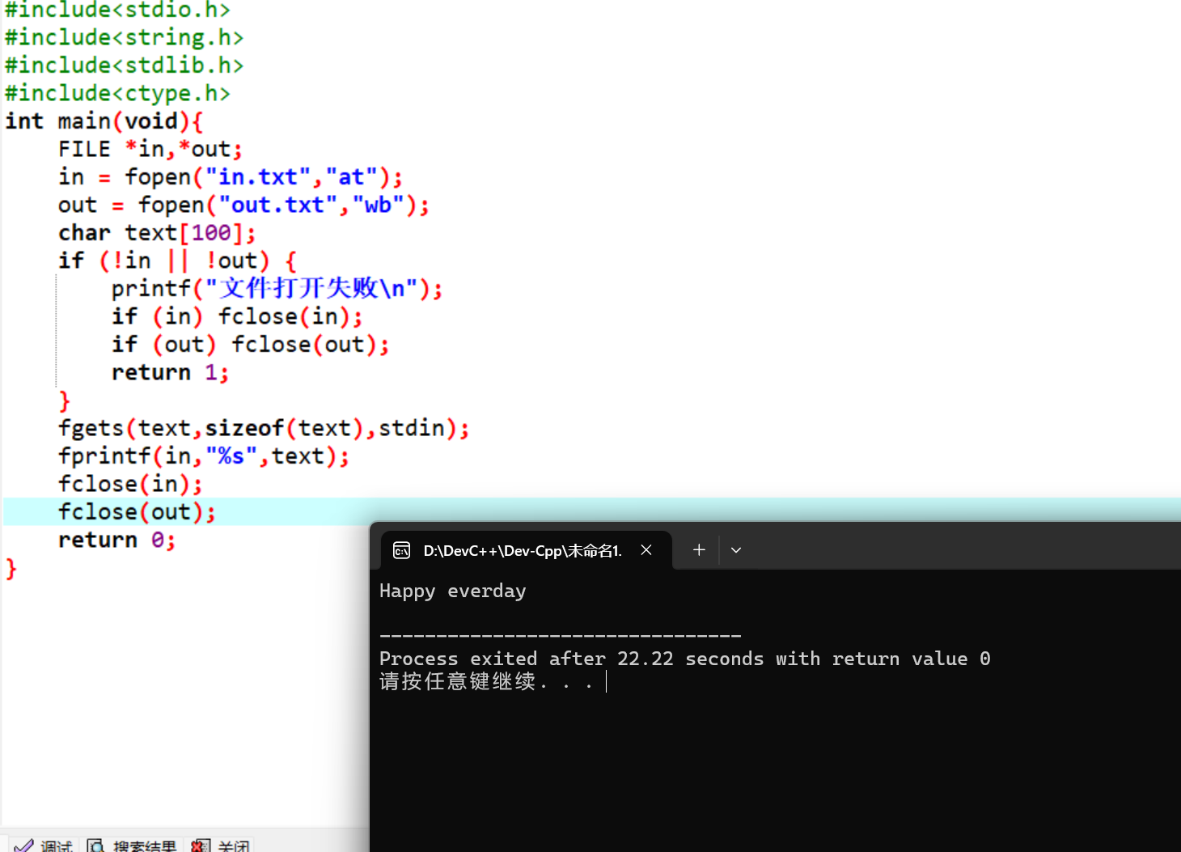This screenshot has width=1181, height=852.
Task: Click the int main(void) declaration
Action: pos(104,120)
